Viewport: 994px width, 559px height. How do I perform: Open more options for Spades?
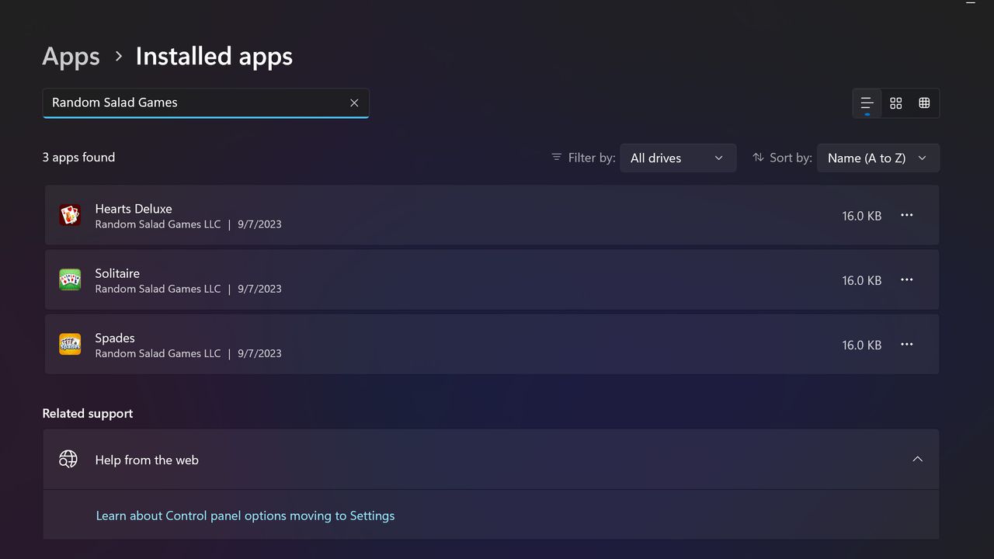906,344
